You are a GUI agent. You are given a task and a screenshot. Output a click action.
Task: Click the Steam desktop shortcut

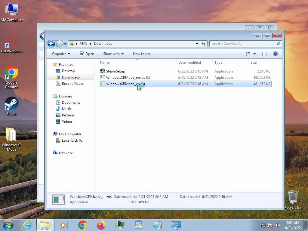12,106
